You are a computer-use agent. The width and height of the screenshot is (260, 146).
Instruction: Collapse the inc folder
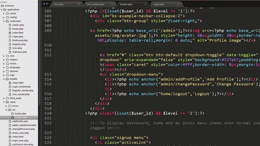[6, 110]
